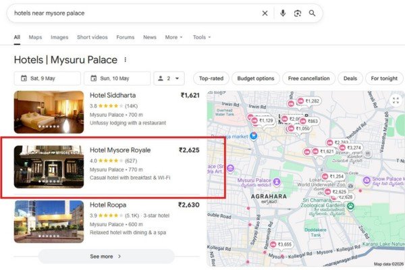Expand the More search categories dropdown

point(174,37)
